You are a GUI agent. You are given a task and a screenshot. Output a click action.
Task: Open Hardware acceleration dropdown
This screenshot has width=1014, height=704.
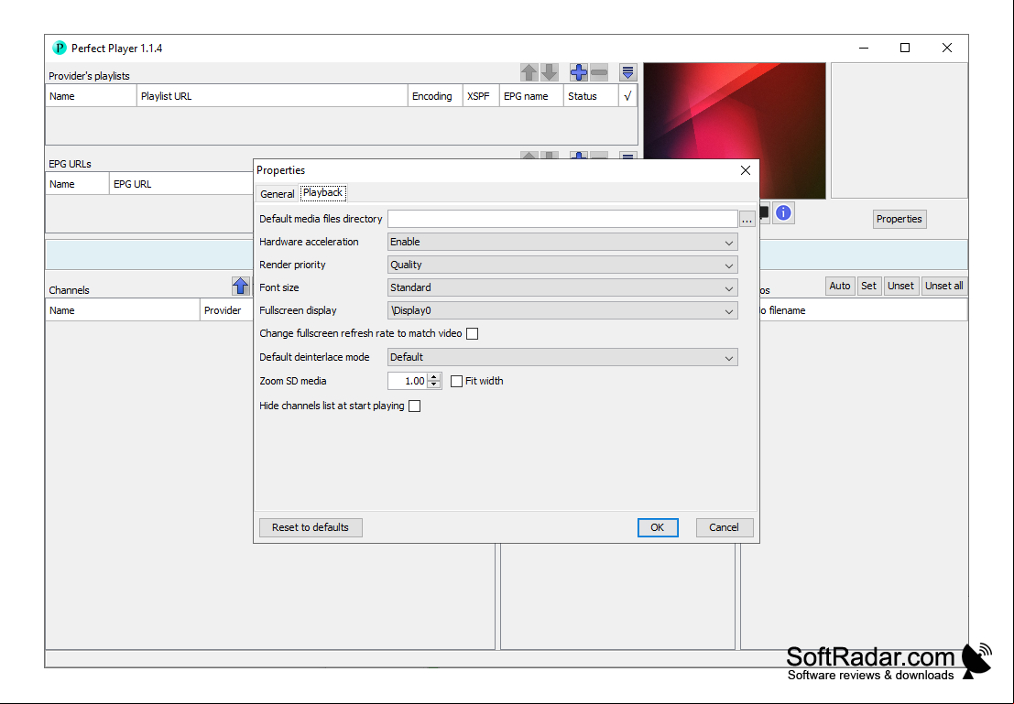562,243
